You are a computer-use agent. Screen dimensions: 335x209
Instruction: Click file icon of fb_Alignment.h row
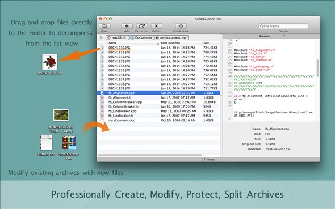tap(102, 97)
